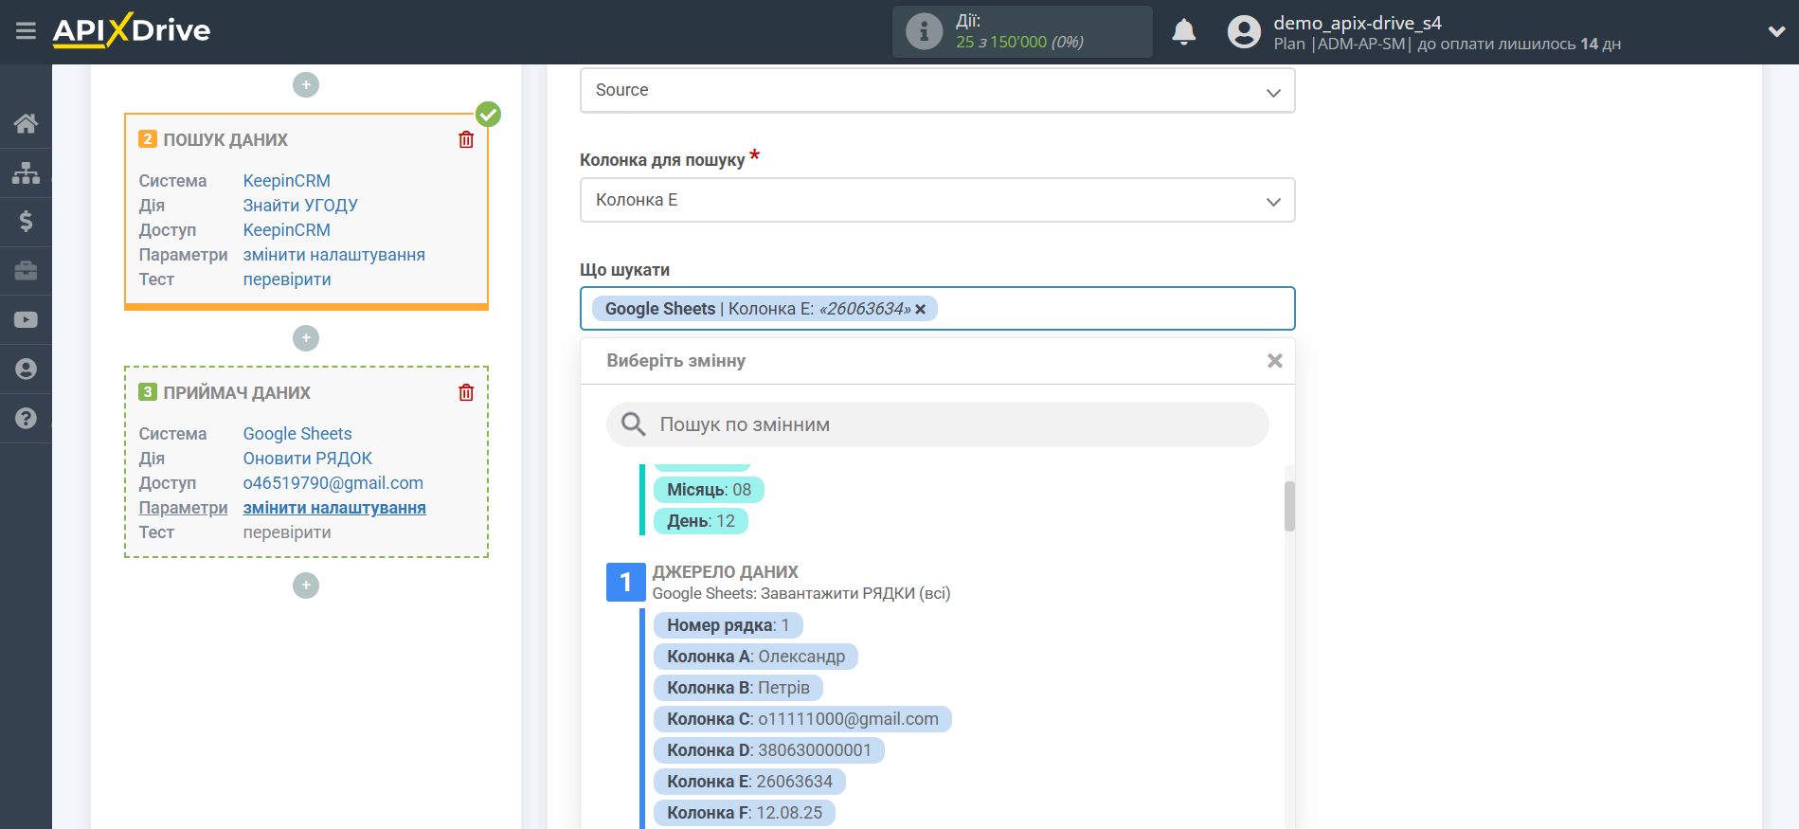Add step between blocks 2 and 3

pyautogui.click(x=306, y=338)
